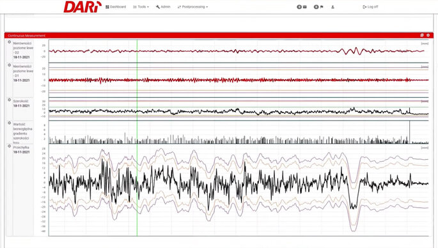438x248 pixels.
Task: Open settings gear for the D1 chart
Action: point(9,65)
